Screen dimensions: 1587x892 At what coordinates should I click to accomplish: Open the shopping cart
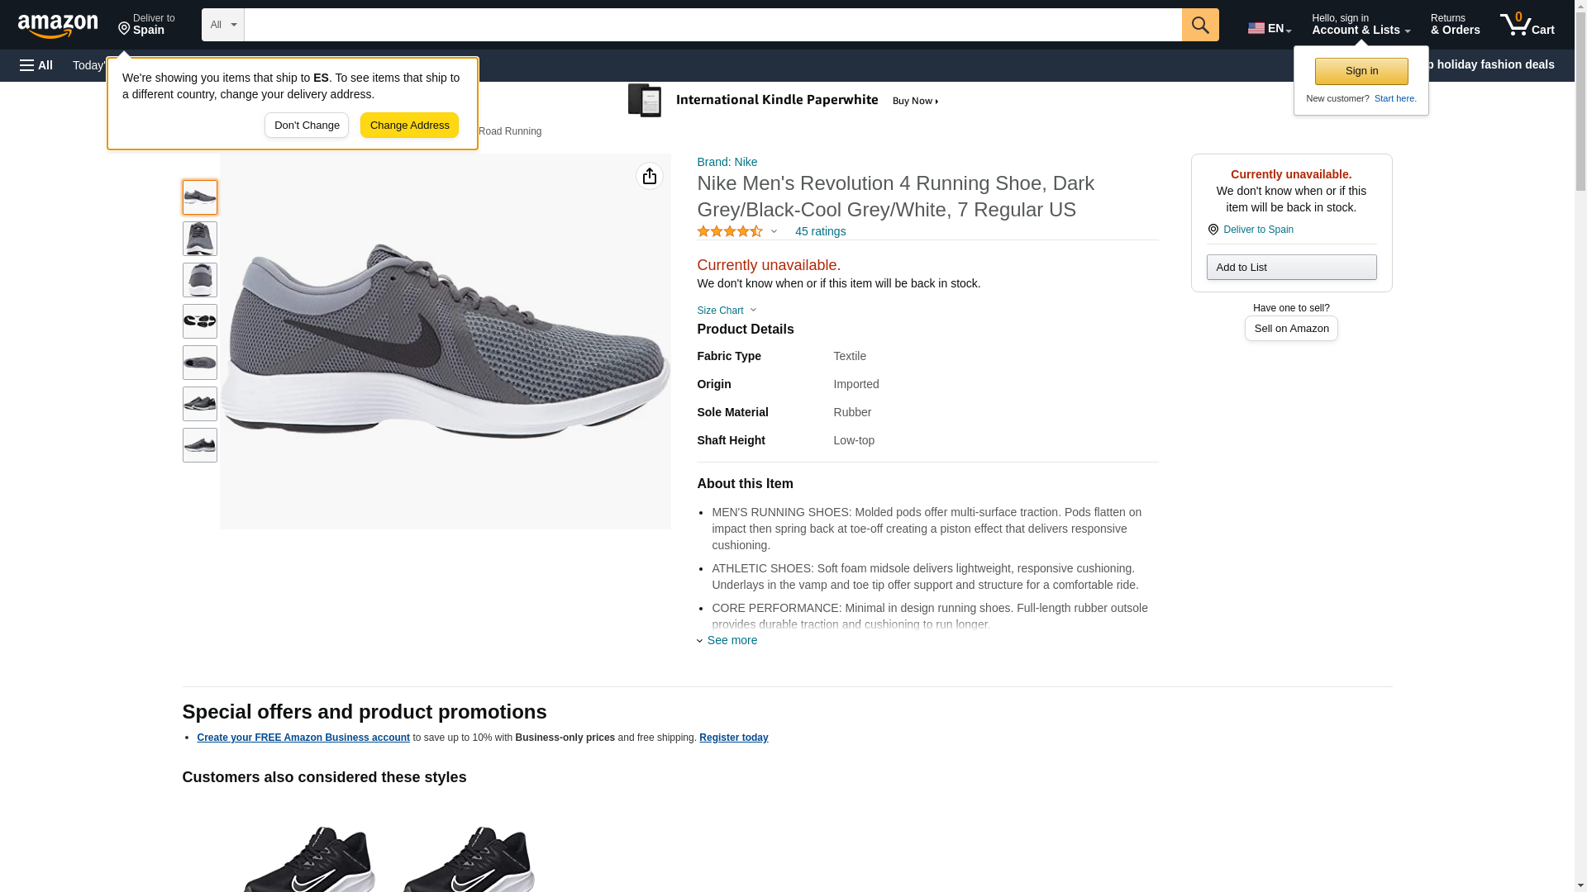coord(1527,25)
